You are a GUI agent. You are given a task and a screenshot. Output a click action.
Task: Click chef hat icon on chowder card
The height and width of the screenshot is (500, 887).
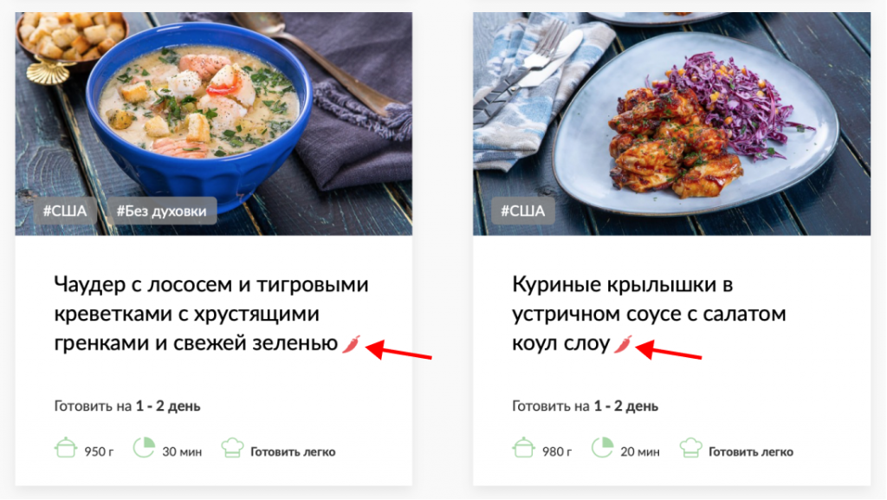pyautogui.click(x=232, y=447)
